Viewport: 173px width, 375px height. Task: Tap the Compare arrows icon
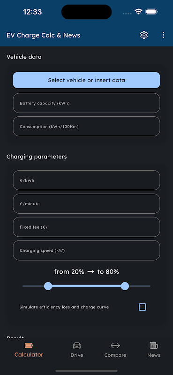(x=115, y=345)
